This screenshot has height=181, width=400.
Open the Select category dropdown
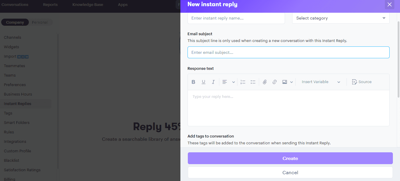coord(341,18)
